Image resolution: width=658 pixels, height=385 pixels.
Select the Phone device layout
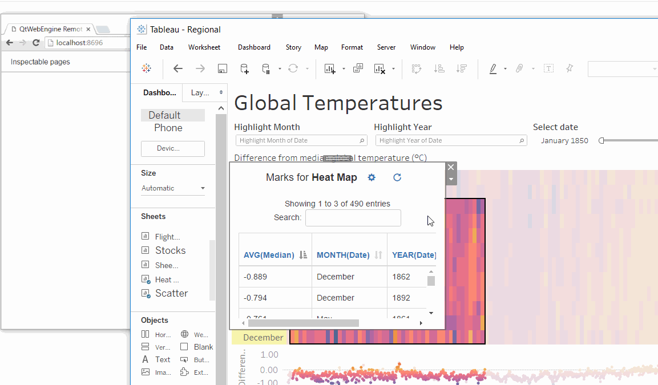[x=168, y=128]
